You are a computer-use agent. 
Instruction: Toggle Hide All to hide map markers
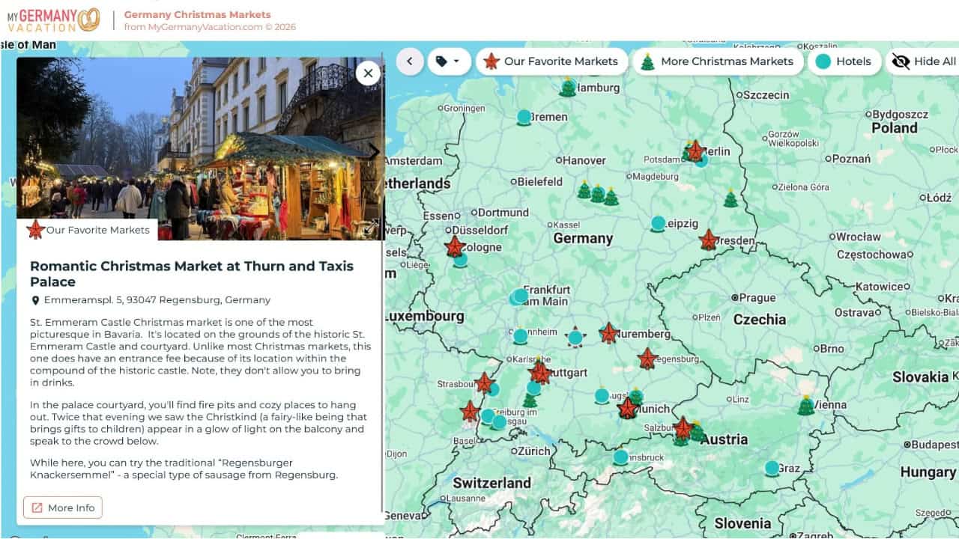click(924, 61)
